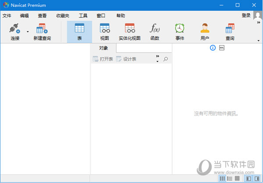Click the 函数 f(x) function icon
The height and width of the screenshot is (183, 263).
[155, 28]
